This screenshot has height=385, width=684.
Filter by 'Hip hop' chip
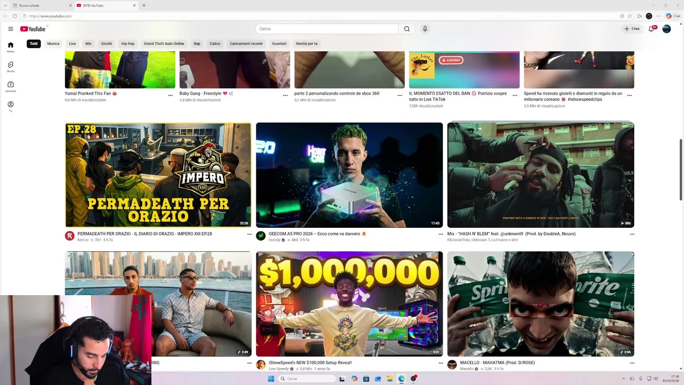tap(128, 43)
